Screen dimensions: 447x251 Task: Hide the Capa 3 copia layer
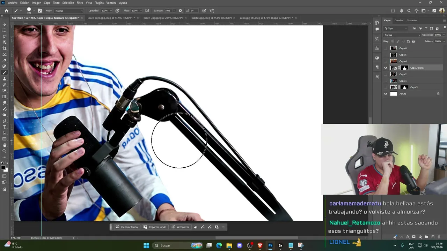(x=386, y=68)
